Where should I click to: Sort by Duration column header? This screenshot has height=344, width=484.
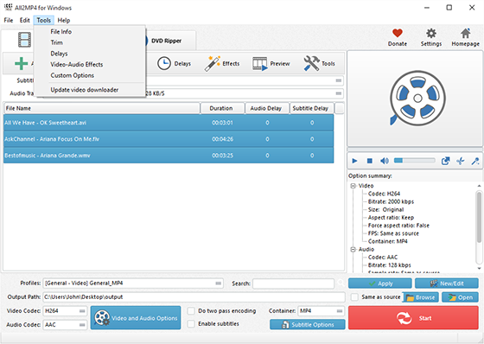coord(222,108)
